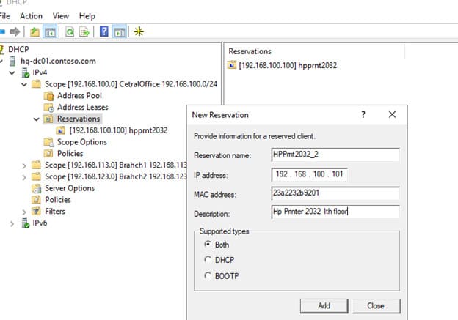Expand the Filters tree node
The height and width of the screenshot is (320, 458).
pyautogui.click(x=25, y=211)
